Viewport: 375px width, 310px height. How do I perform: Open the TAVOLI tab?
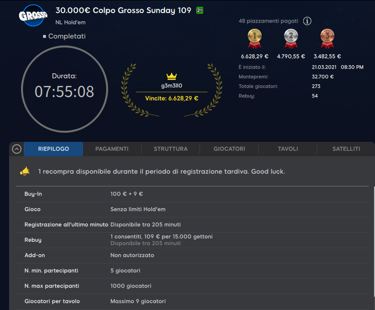tap(288, 149)
